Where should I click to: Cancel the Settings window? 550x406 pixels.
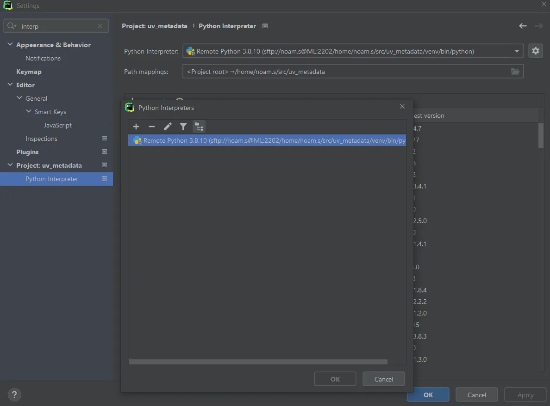477,395
